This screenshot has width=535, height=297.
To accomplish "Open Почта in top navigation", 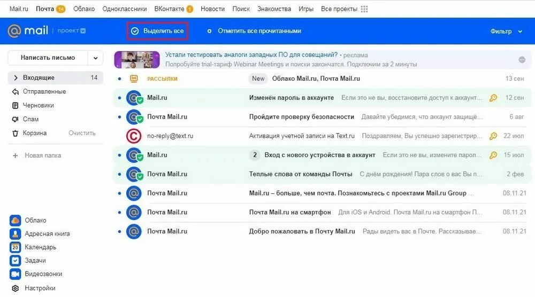I will click(x=45, y=9).
